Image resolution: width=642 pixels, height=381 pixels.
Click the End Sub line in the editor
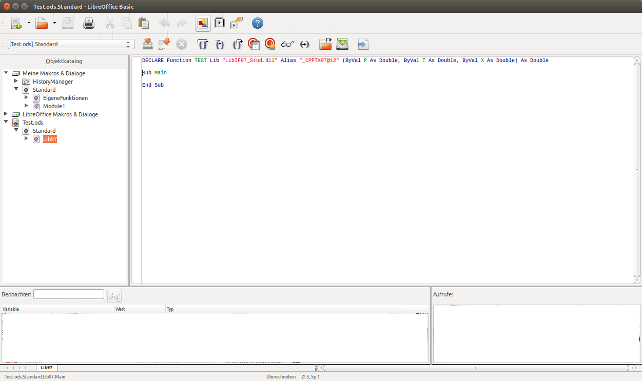[x=153, y=85]
